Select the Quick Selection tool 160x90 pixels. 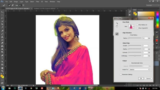pos(2,21)
